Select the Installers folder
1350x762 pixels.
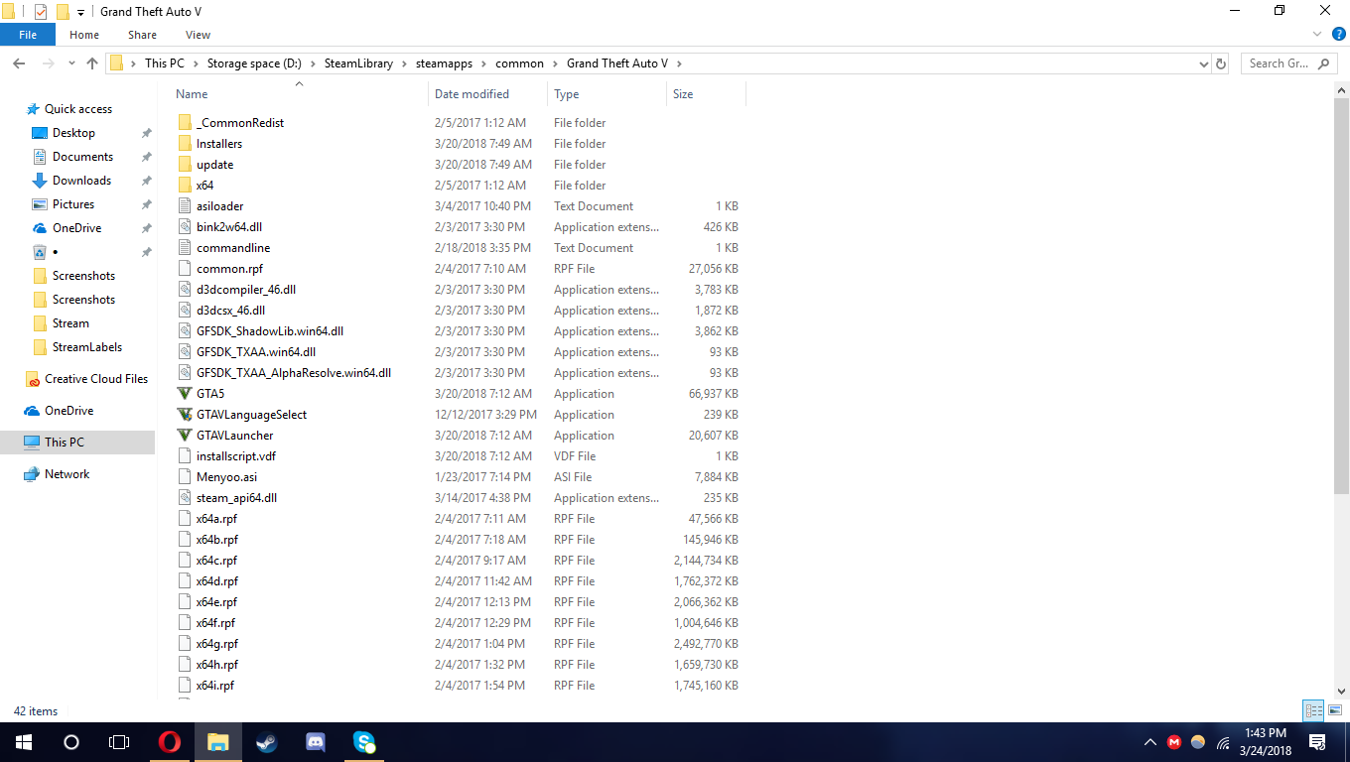coord(209,144)
